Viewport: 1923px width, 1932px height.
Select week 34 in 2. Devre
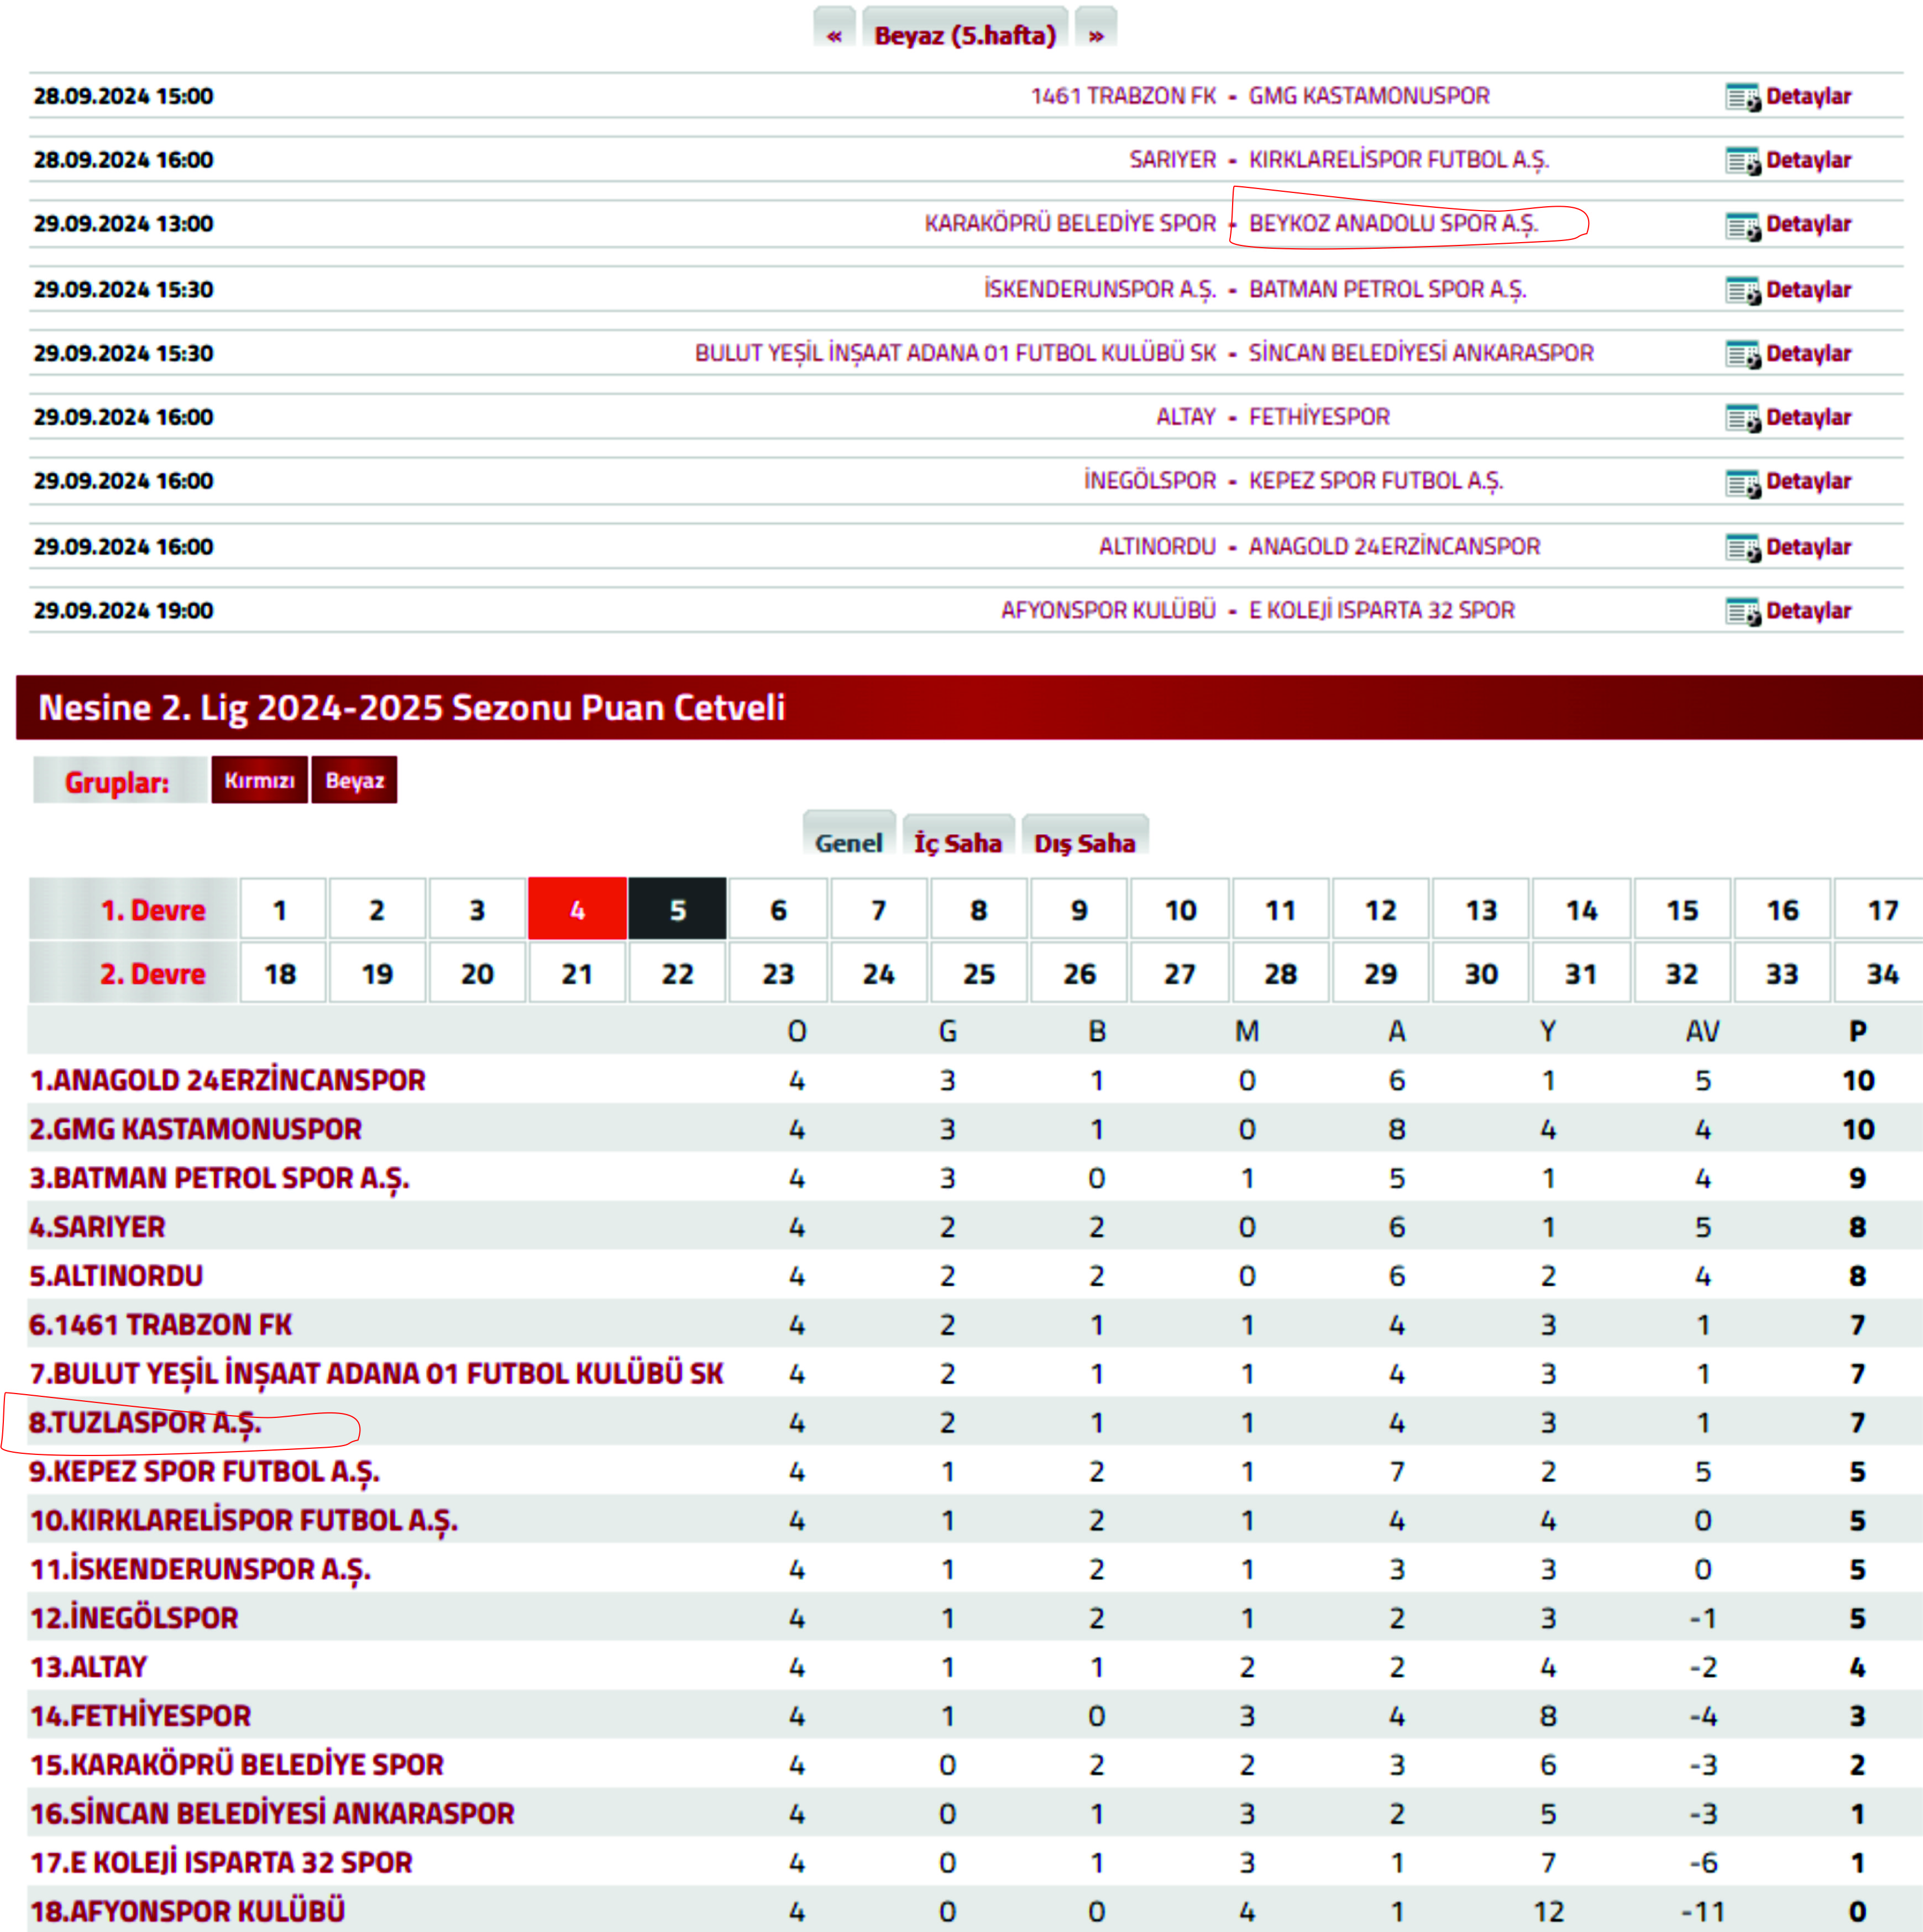tap(1880, 973)
